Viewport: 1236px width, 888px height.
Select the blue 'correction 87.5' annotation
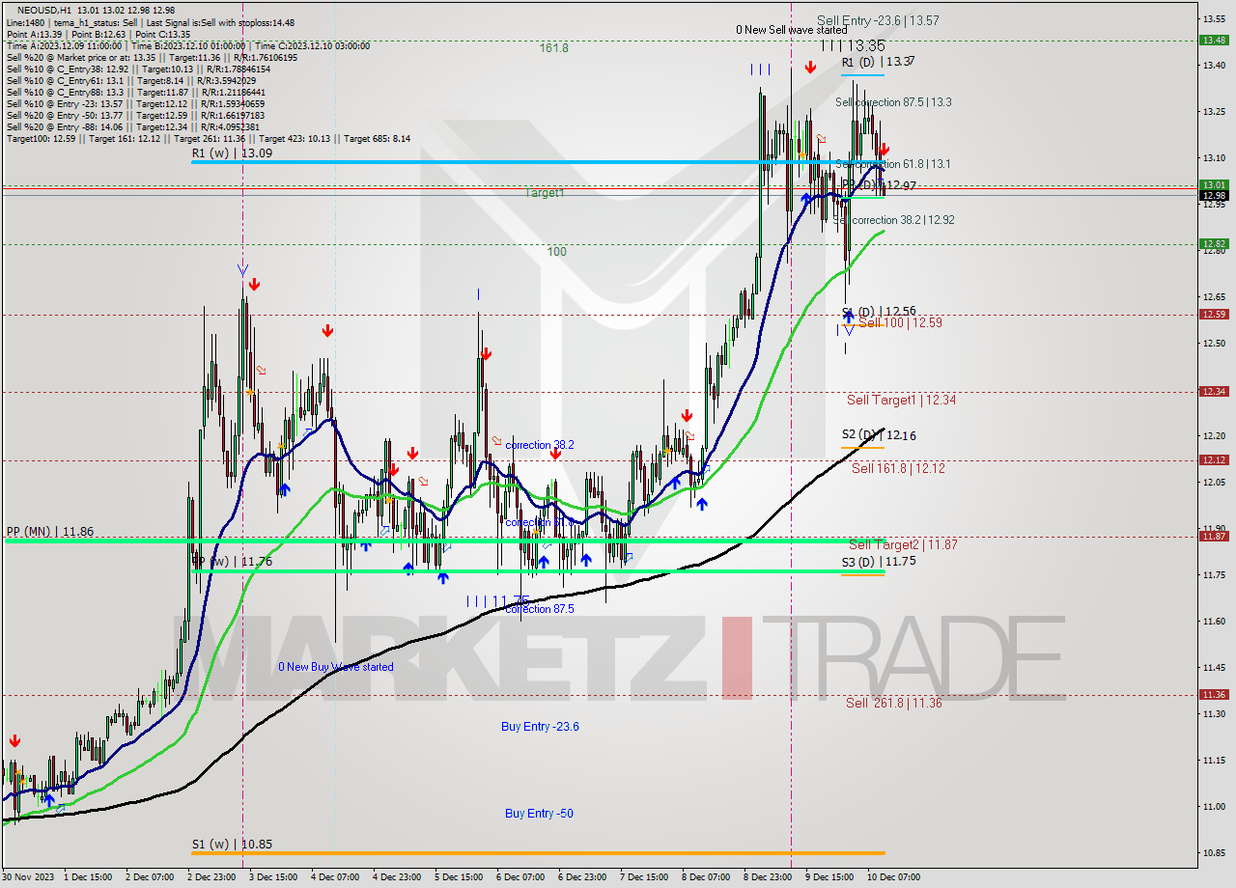click(540, 609)
